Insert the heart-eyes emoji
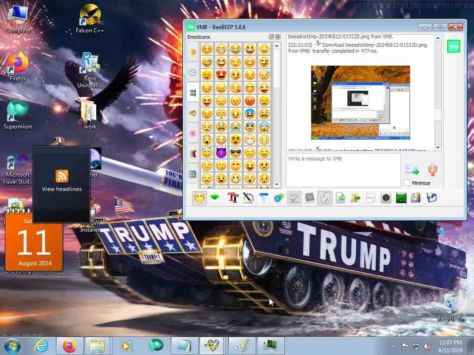The image size is (474, 355). 221,75
